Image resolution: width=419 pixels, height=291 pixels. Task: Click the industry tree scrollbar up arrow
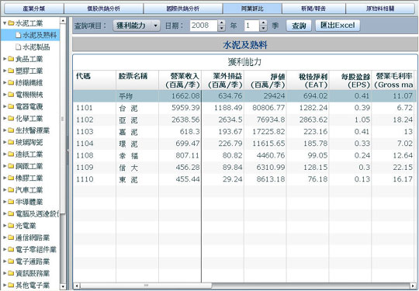click(63, 21)
